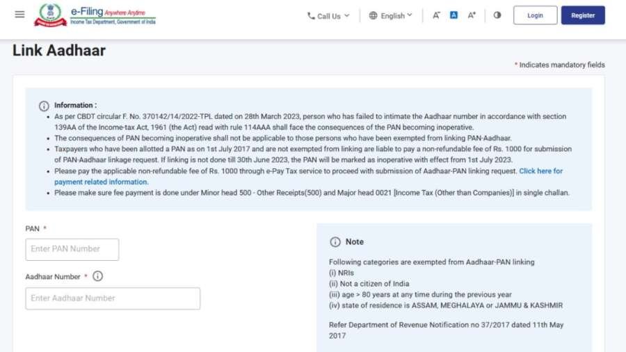Click the info icon beside Note
This screenshot has height=352, width=626.
pyautogui.click(x=335, y=242)
